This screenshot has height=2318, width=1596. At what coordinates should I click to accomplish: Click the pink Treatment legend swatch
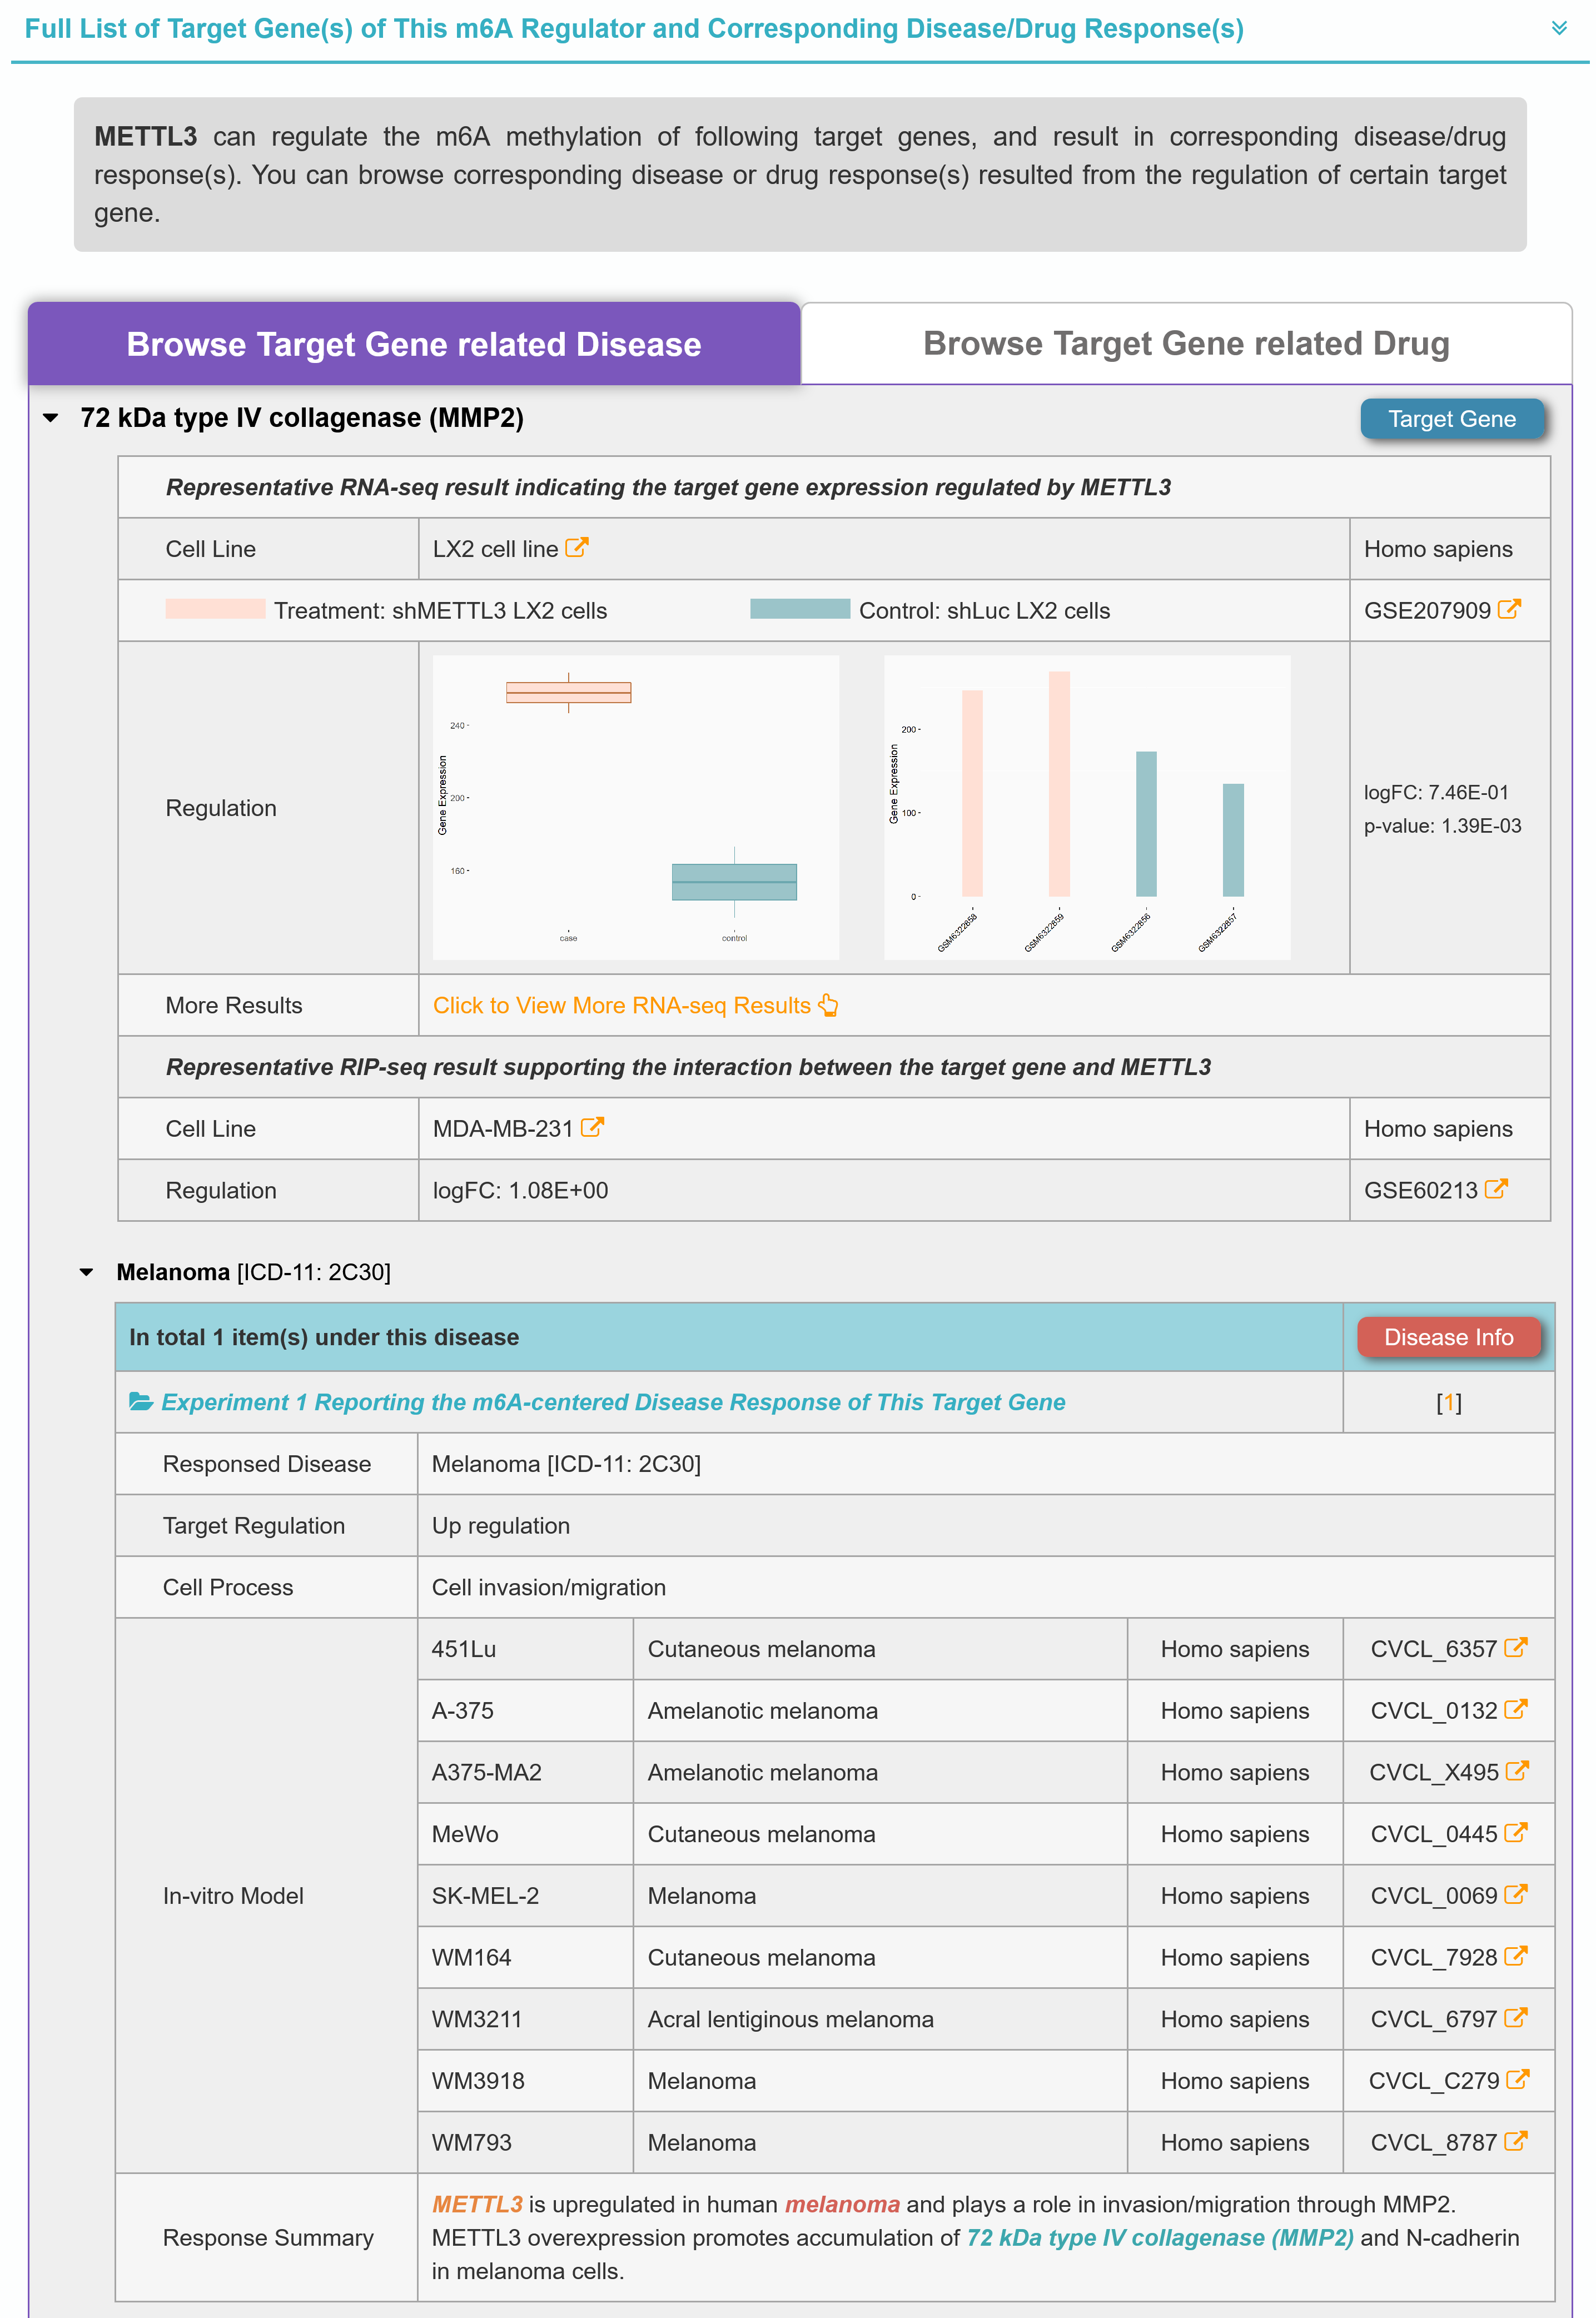click(x=215, y=609)
